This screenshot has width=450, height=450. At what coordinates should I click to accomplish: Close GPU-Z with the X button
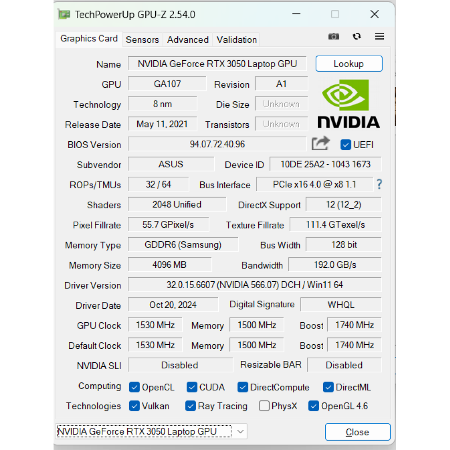pyautogui.click(x=374, y=14)
